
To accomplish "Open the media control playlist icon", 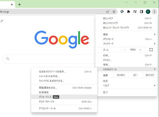I will click(135, 12).
